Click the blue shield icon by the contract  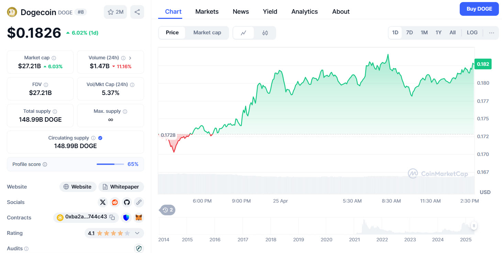[x=127, y=217]
